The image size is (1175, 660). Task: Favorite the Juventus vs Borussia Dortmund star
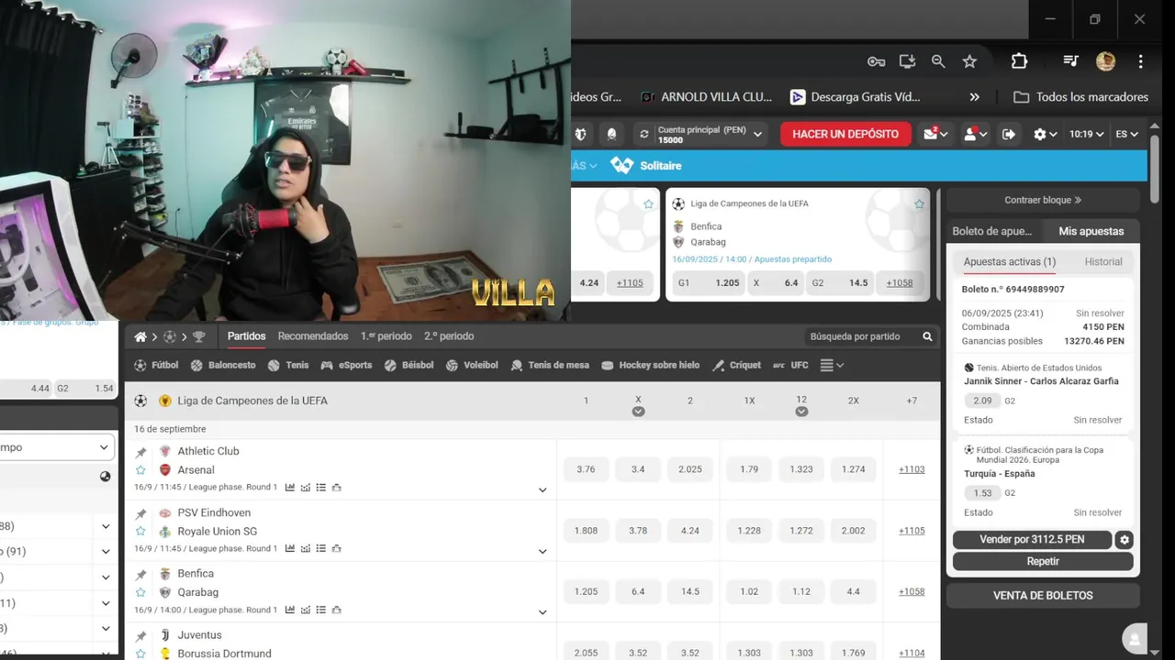coord(140,654)
